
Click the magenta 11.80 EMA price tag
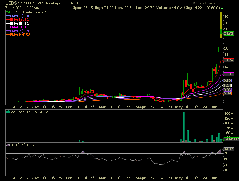point(228,74)
